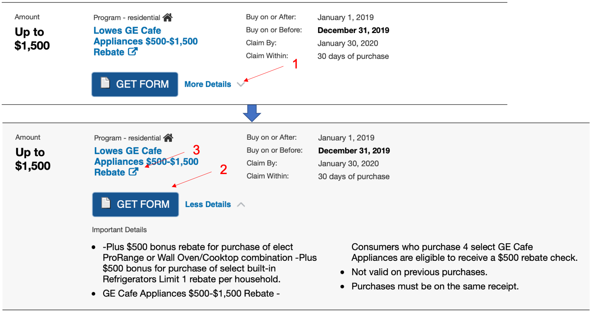Viewport: 595px width, 311px height.
Task: Expand details via the down arrow indicator
Action: (x=241, y=84)
